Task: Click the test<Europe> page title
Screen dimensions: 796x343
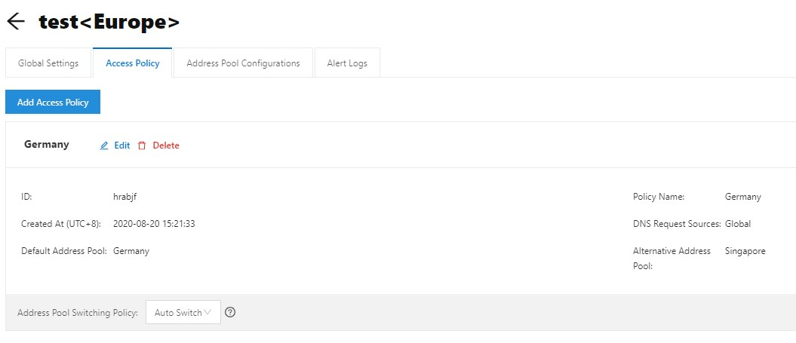Action: [x=109, y=22]
